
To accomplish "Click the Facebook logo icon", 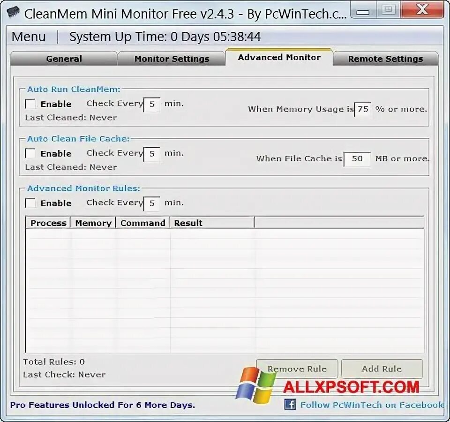I will pyautogui.click(x=290, y=404).
